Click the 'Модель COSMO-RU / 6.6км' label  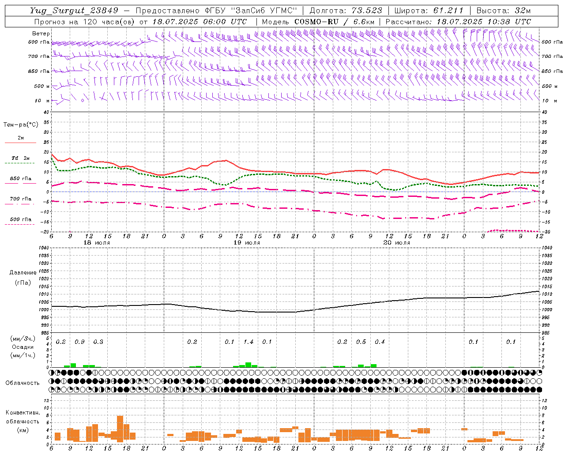[318, 22]
